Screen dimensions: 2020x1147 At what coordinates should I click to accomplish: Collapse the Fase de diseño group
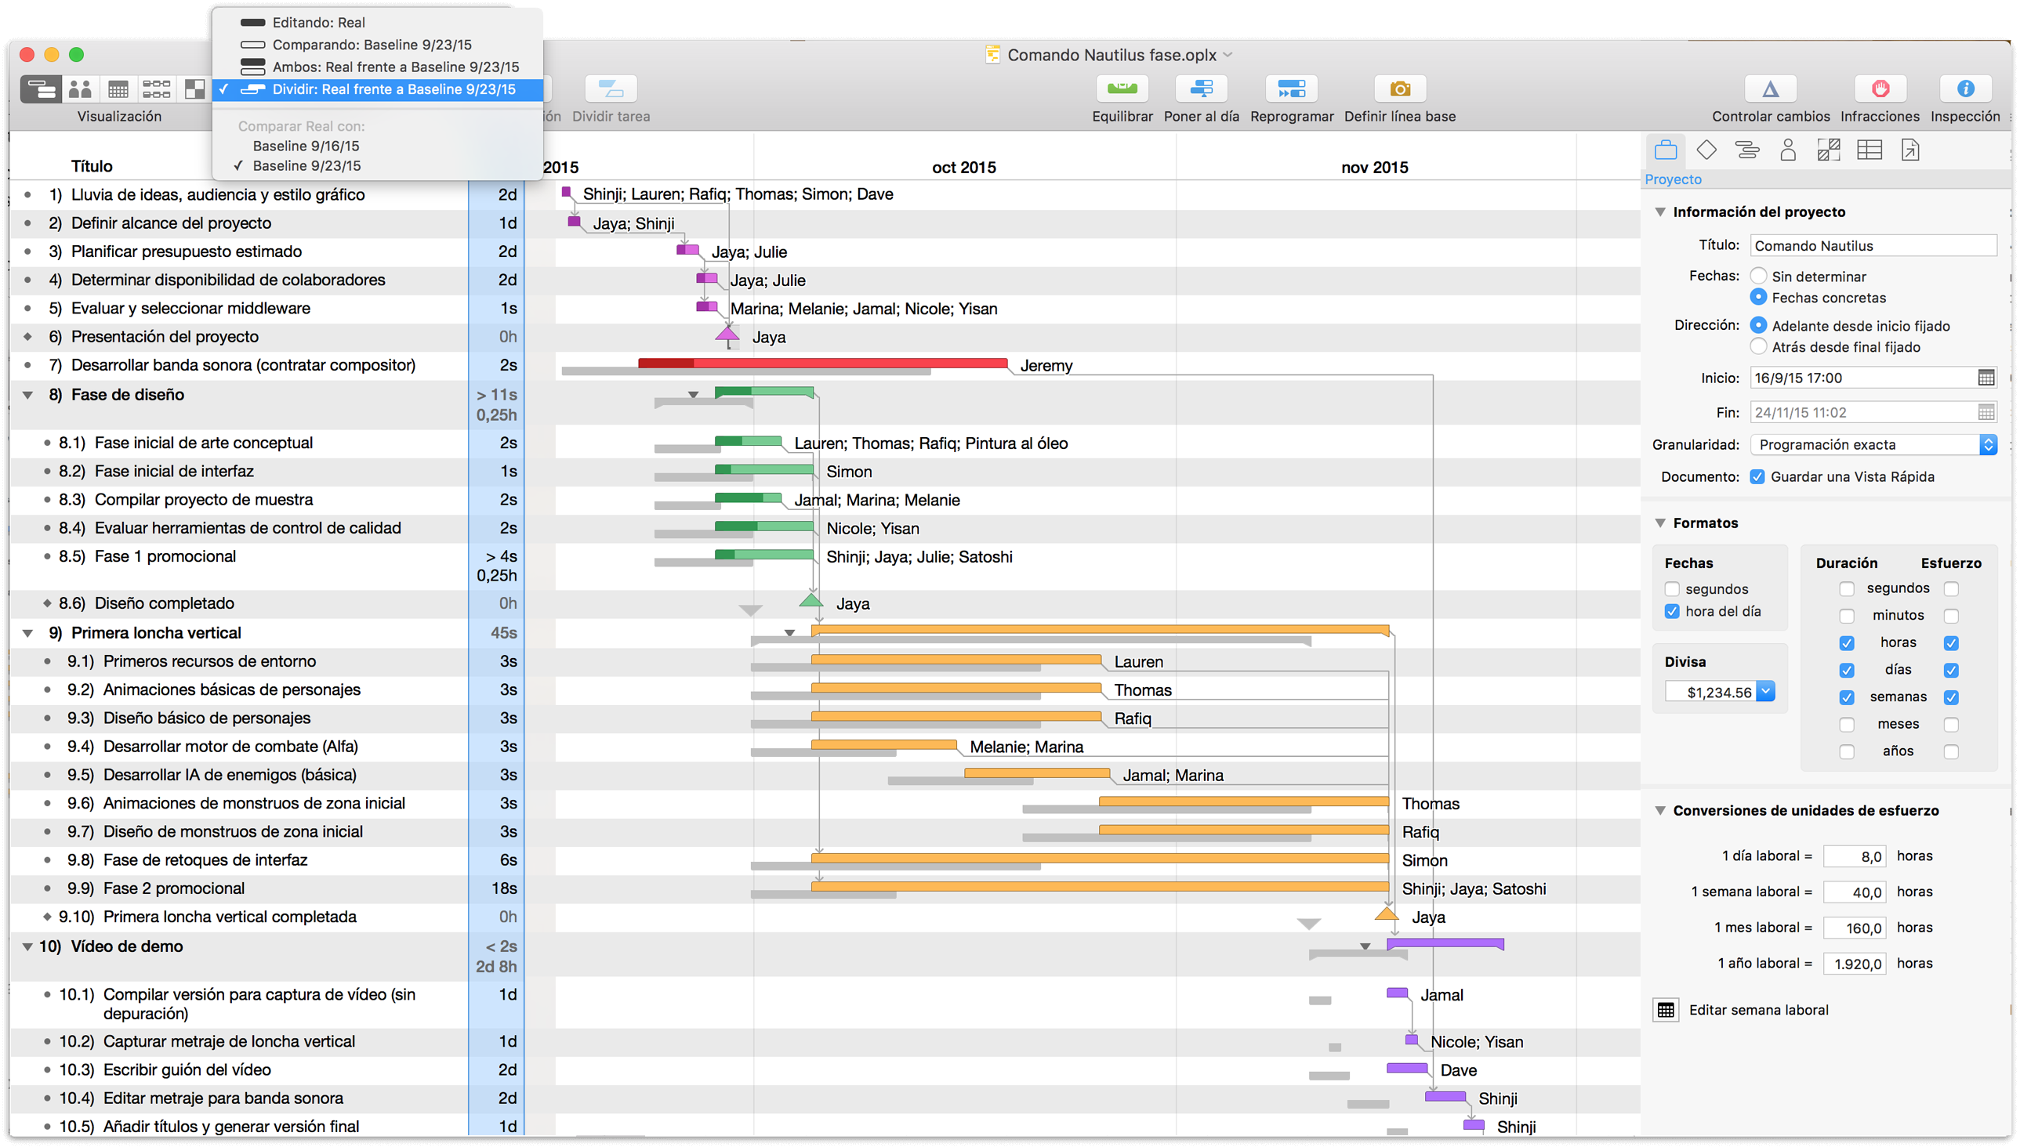tap(28, 395)
